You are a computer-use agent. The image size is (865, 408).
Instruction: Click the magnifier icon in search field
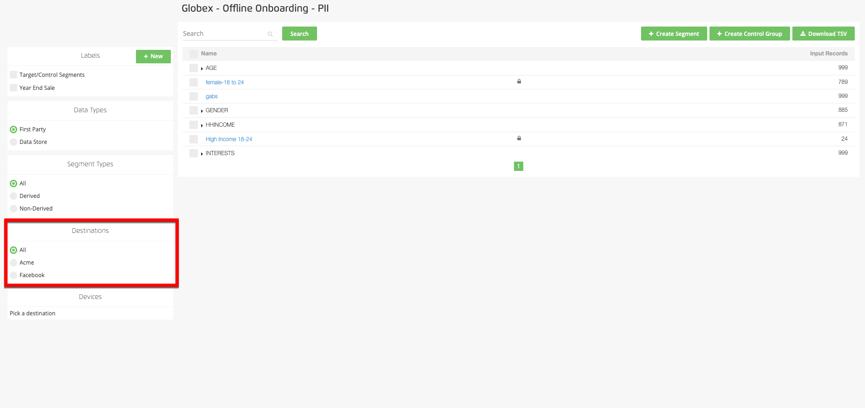[270, 34]
